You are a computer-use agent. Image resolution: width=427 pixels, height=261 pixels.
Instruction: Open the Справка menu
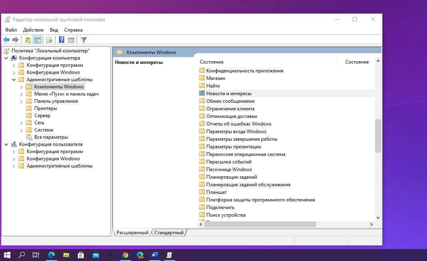pyautogui.click(x=73, y=30)
